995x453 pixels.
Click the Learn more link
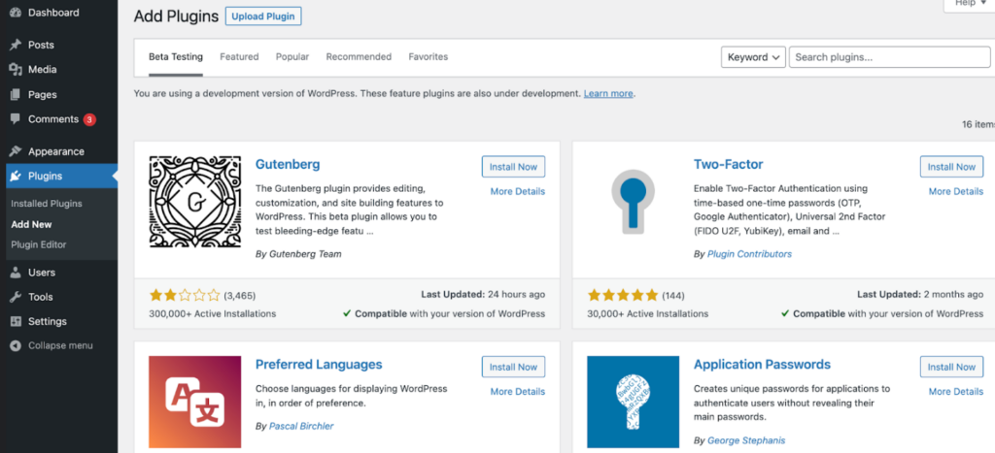click(x=608, y=94)
